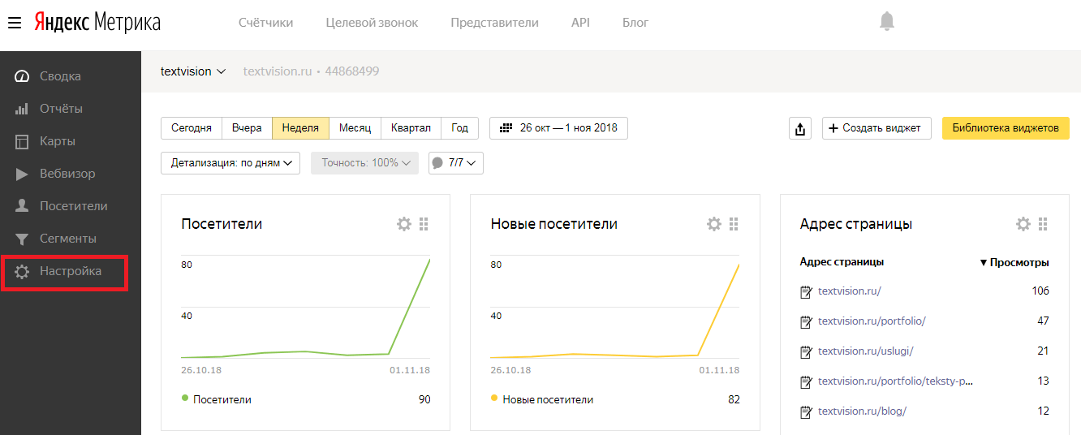Open settings gear of Адрес страницы widget
The width and height of the screenshot is (1081, 435).
pyautogui.click(x=1024, y=224)
